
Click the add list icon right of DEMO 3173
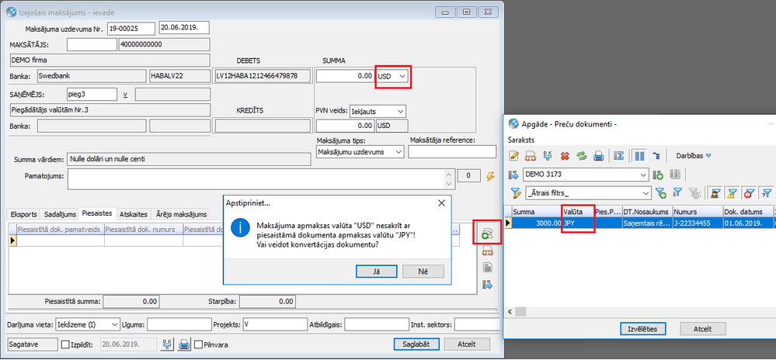click(x=658, y=175)
